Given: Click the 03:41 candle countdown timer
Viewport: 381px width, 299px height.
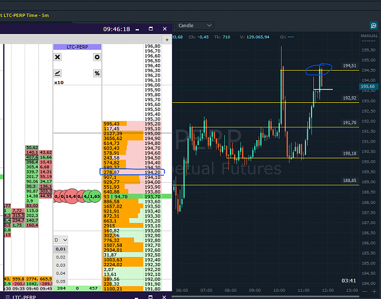Looking at the screenshot, I should [x=349, y=281].
